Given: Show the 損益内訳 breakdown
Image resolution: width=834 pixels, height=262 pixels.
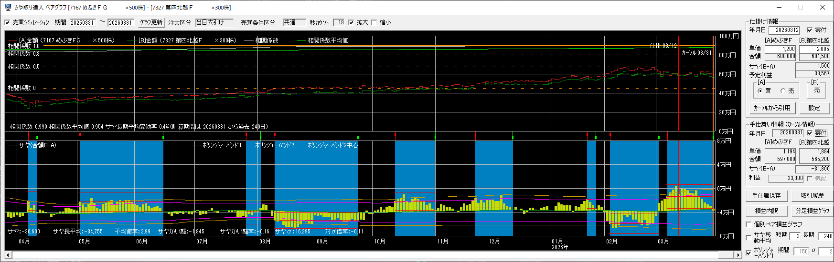Looking at the screenshot, I should (x=766, y=211).
